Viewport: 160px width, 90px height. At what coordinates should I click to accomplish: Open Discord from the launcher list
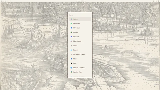pos(80,37)
